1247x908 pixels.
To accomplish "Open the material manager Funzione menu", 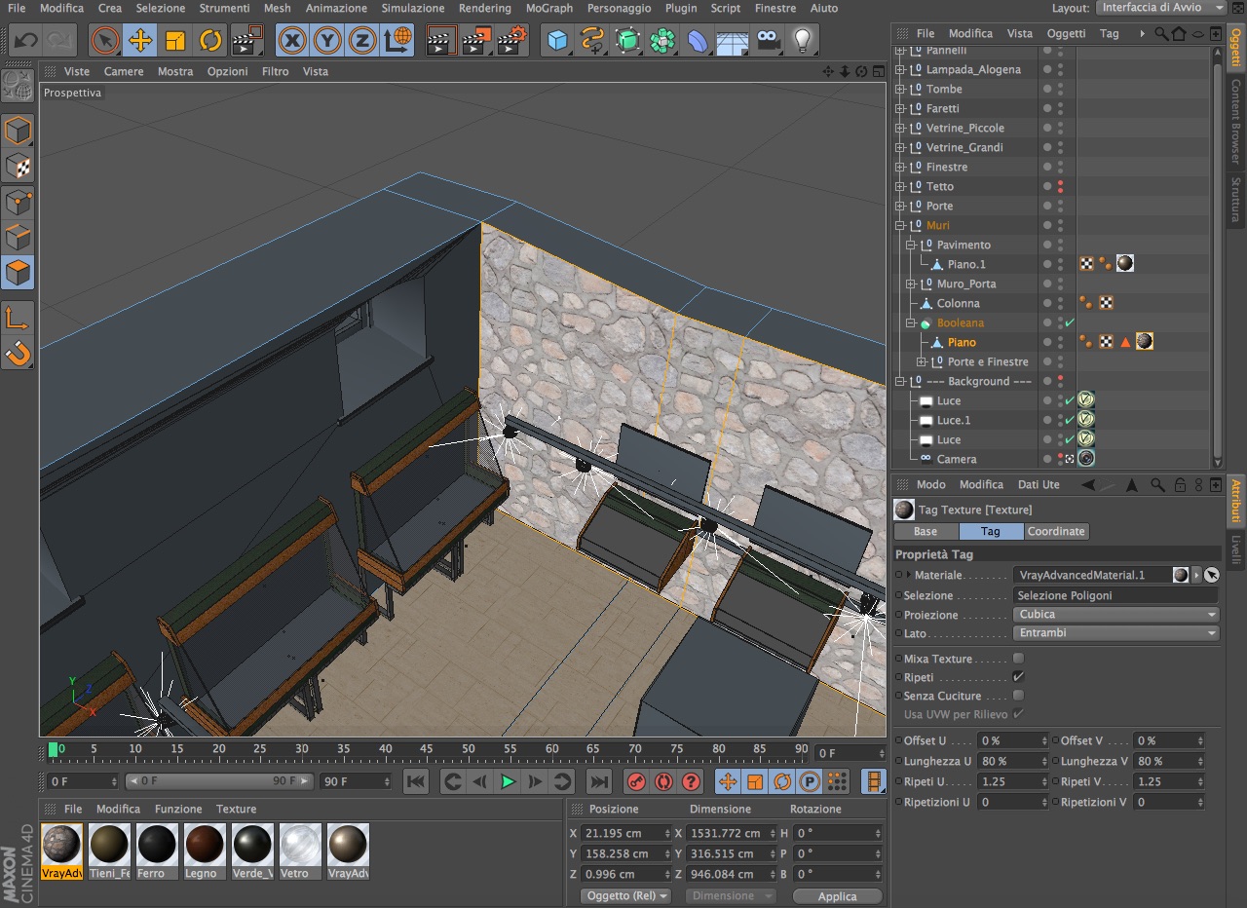I will pyautogui.click(x=178, y=809).
